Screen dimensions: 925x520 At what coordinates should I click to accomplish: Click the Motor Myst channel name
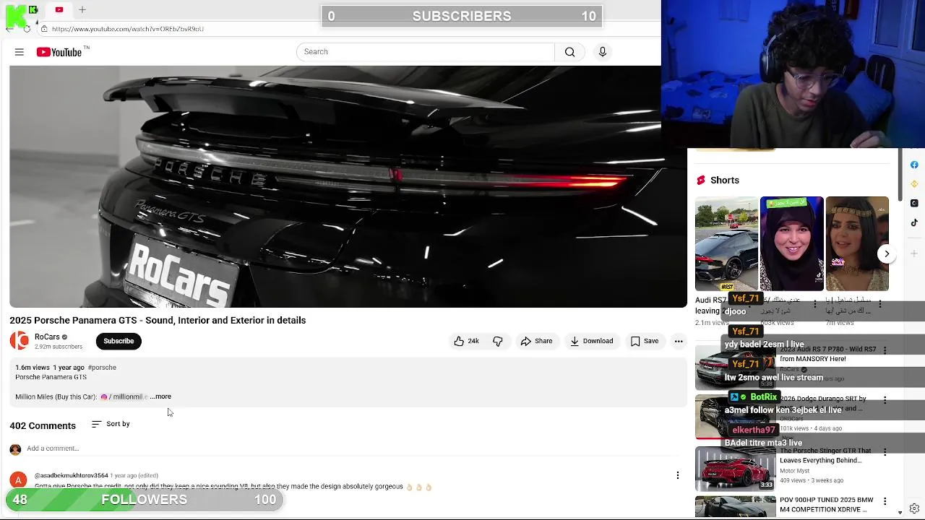coord(794,470)
